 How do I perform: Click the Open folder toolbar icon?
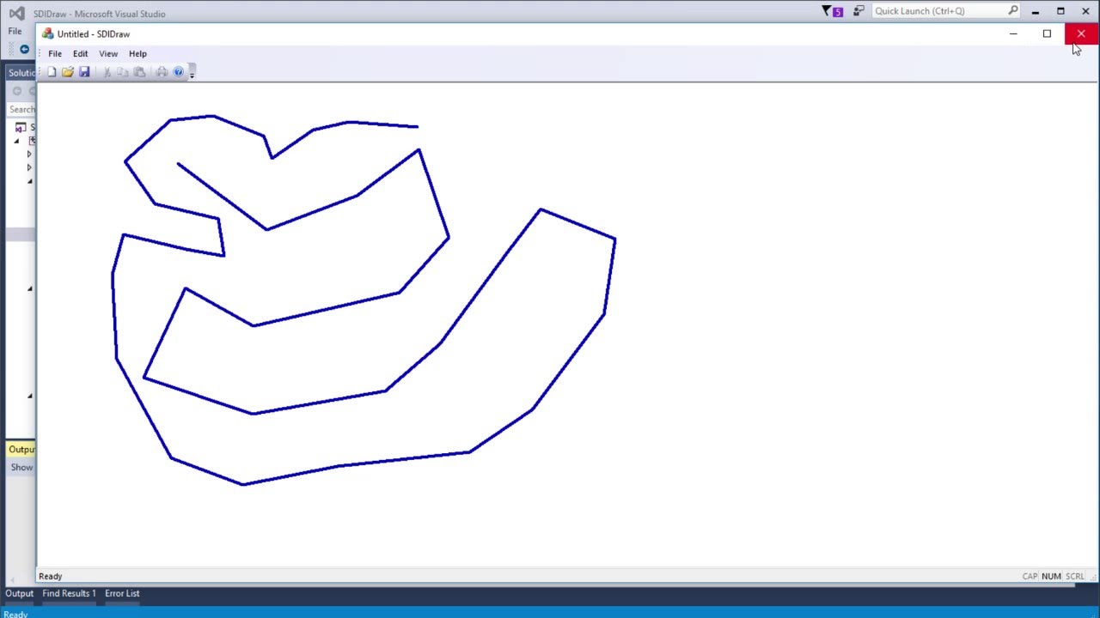[68, 72]
